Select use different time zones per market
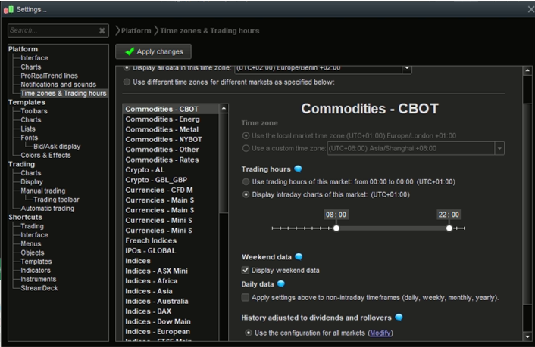The width and height of the screenshot is (535, 347). tap(127, 82)
